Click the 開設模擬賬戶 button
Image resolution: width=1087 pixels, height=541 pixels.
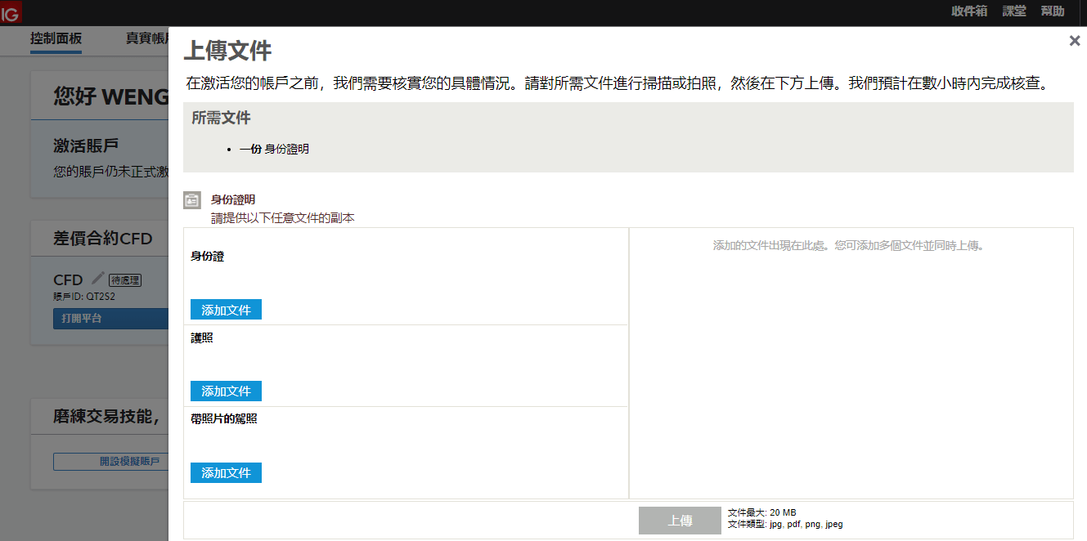coord(110,461)
